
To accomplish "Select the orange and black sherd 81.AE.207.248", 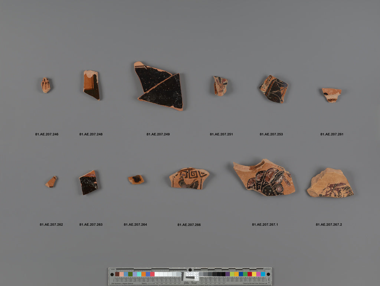I will [91, 85].
